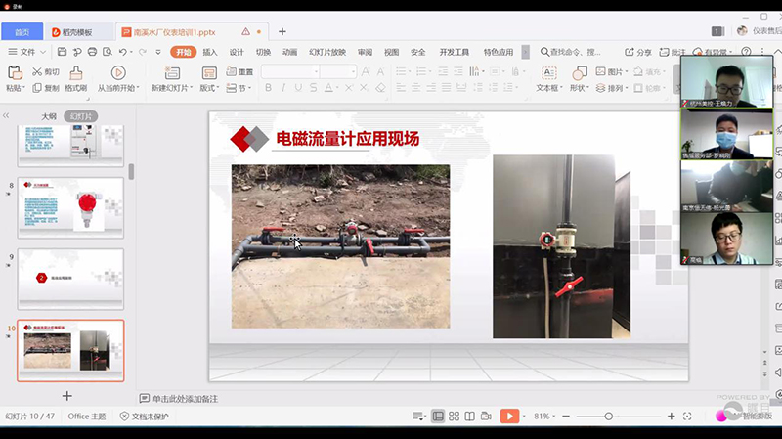This screenshot has height=439, width=782.
Task: Click the Share (分享) button
Action: point(638,52)
